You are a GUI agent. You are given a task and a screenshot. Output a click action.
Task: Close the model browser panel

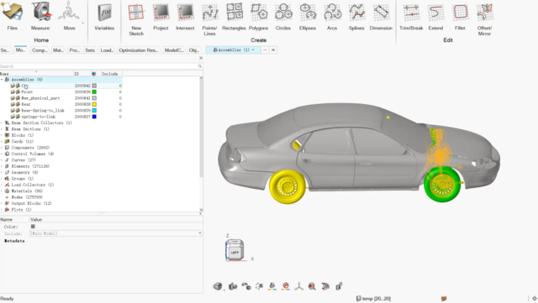pyautogui.click(x=201, y=58)
